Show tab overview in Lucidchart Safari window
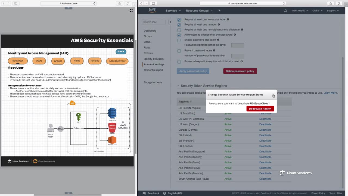Screen dimensions: 348x196 coord(128,4)
